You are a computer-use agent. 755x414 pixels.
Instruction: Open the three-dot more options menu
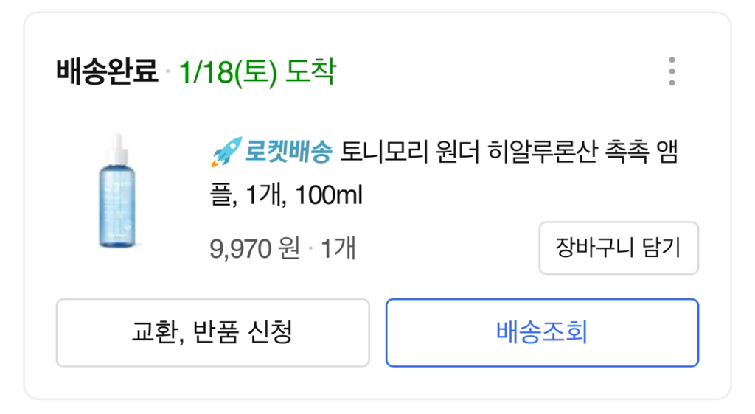coord(671,72)
